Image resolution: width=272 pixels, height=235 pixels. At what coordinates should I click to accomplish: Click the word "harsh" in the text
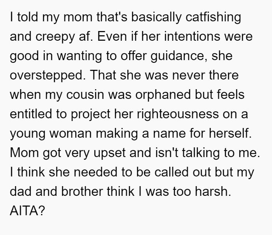[213, 192]
